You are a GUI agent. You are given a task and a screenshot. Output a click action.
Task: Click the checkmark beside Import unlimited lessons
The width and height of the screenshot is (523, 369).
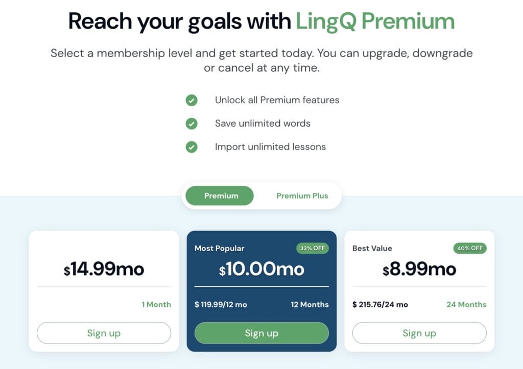coord(192,147)
